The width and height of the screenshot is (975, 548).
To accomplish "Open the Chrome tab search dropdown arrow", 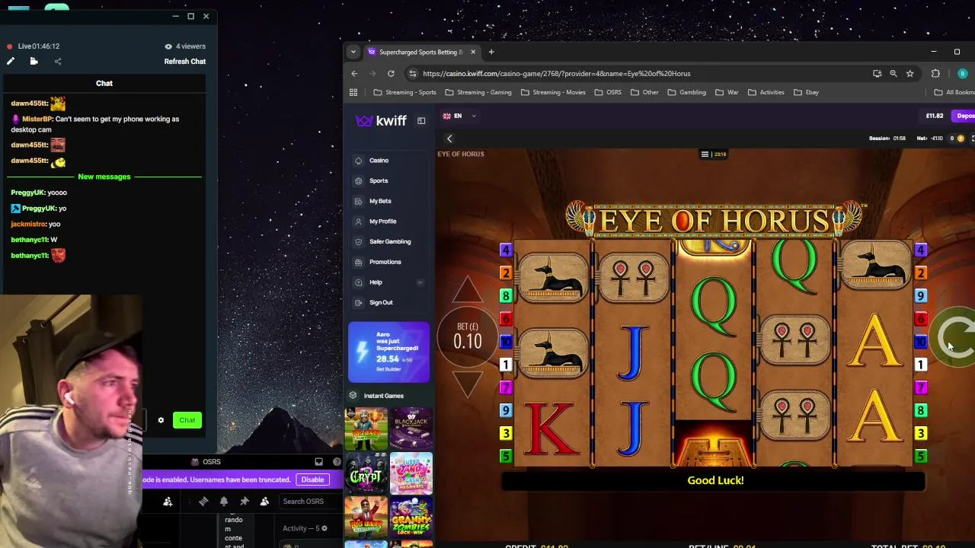I will tap(353, 52).
